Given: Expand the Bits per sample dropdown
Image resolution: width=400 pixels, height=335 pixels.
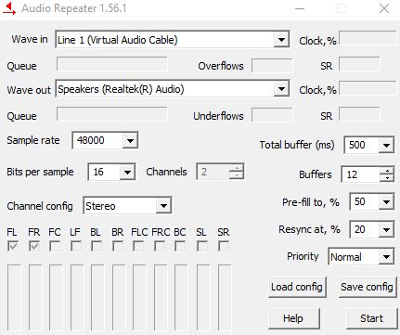Looking at the screenshot, I should (127, 172).
